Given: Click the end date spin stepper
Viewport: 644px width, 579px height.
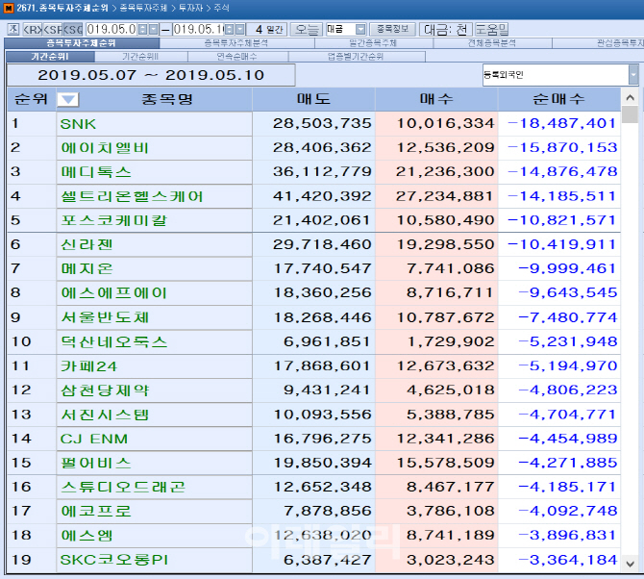Looking at the screenshot, I should pyautogui.click(x=230, y=29).
